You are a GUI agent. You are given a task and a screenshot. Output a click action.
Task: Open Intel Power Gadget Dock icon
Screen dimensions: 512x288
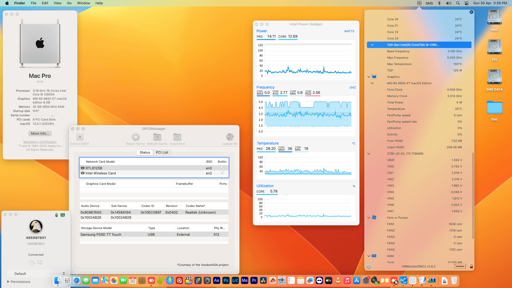point(403,280)
